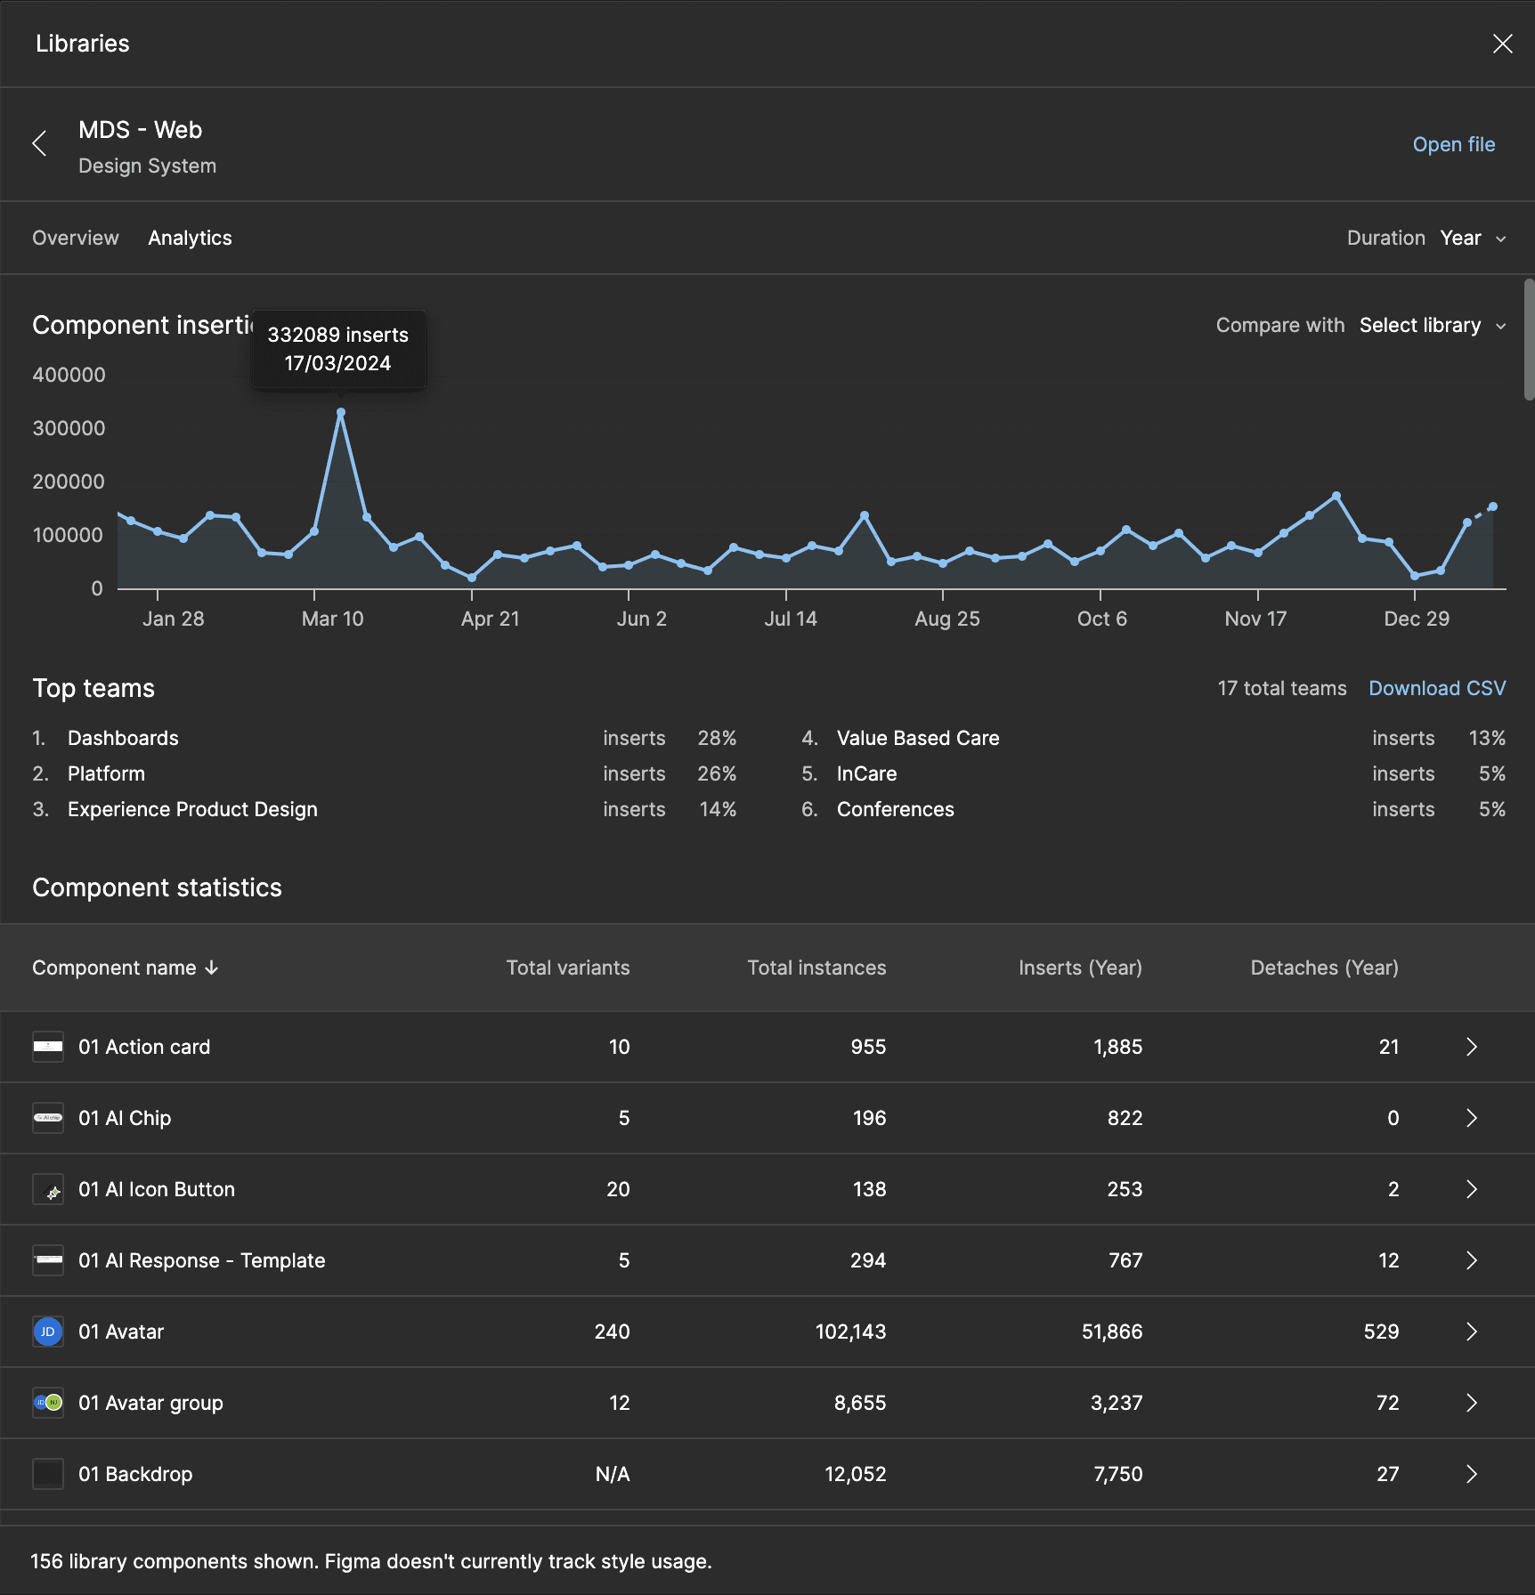Screen dimensions: 1535x1595
Task: Click the Top teams heading
Action: 93,688
